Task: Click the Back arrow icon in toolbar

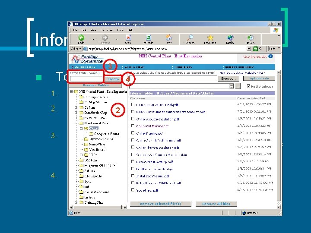Action: [x=81, y=38]
